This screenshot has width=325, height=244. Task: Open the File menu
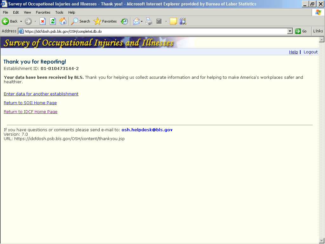5,12
